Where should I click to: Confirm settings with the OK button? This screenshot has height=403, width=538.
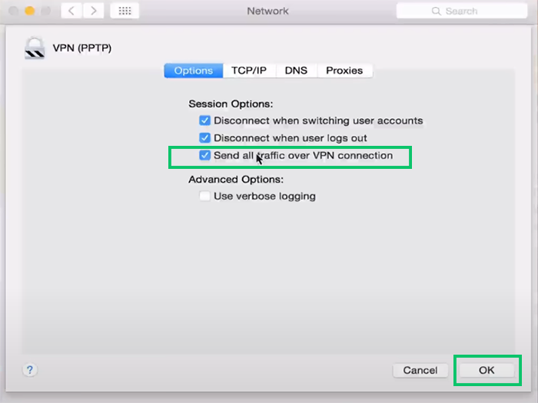click(x=487, y=371)
